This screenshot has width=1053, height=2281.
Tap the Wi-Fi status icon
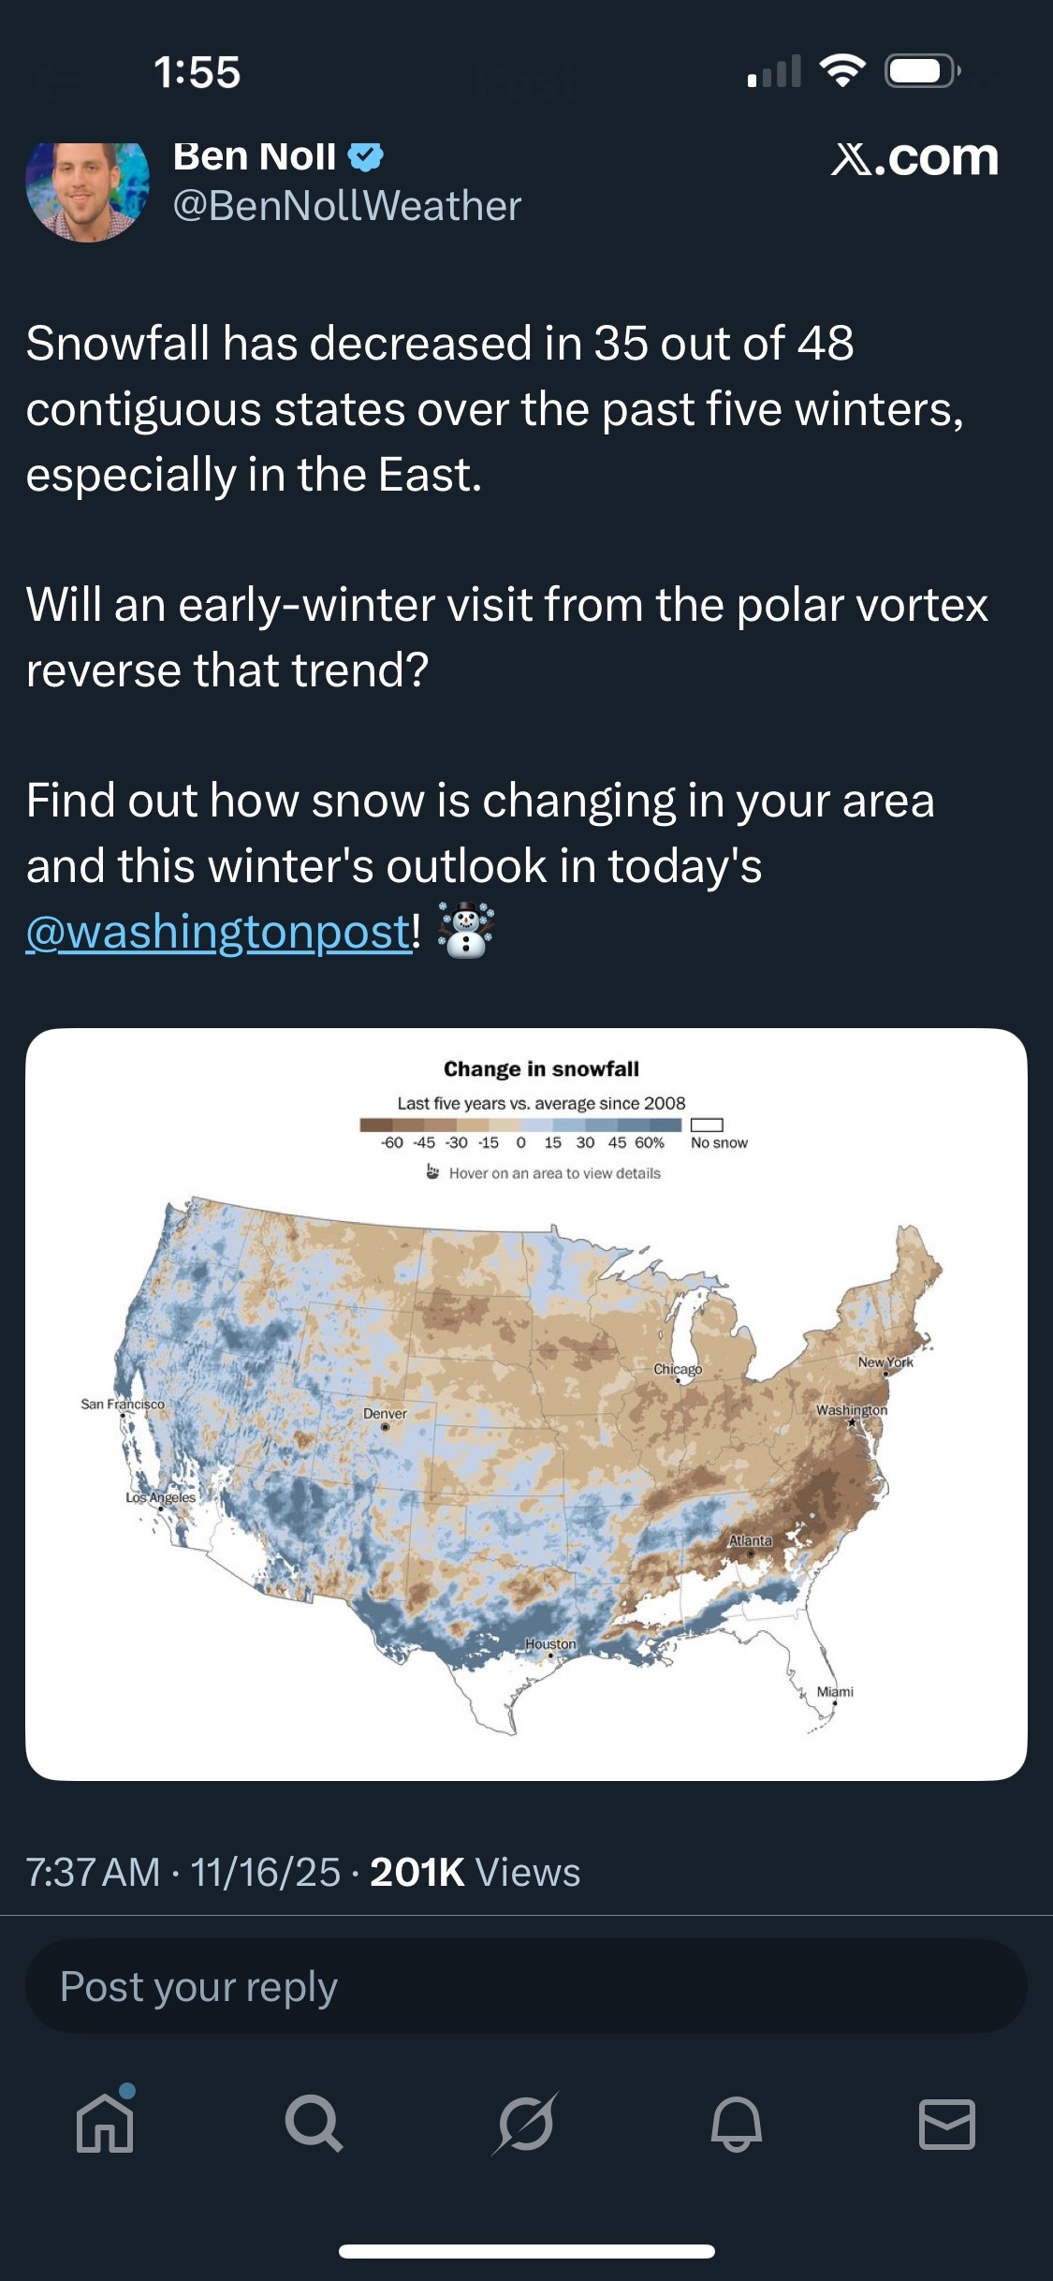[x=842, y=71]
